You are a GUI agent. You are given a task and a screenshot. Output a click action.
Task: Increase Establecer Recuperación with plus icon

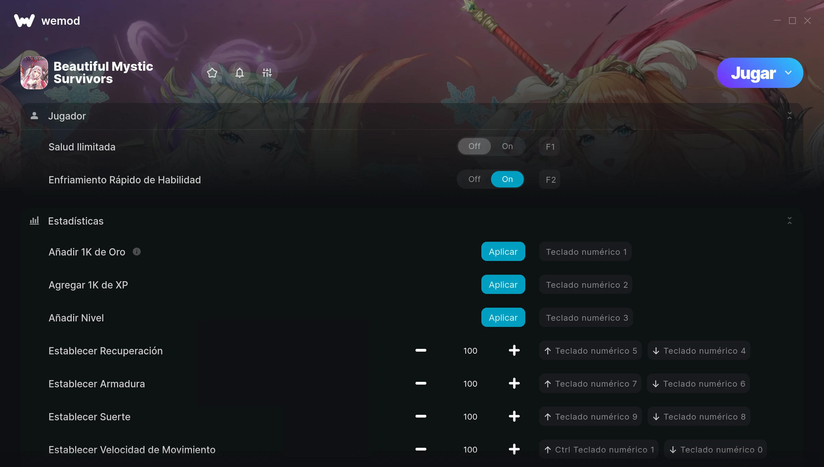pos(514,351)
